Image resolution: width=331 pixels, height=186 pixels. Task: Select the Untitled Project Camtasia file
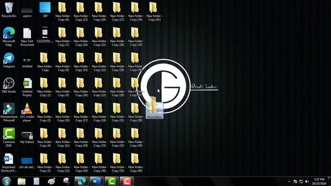pyautogui.click(x=27, y=87)
